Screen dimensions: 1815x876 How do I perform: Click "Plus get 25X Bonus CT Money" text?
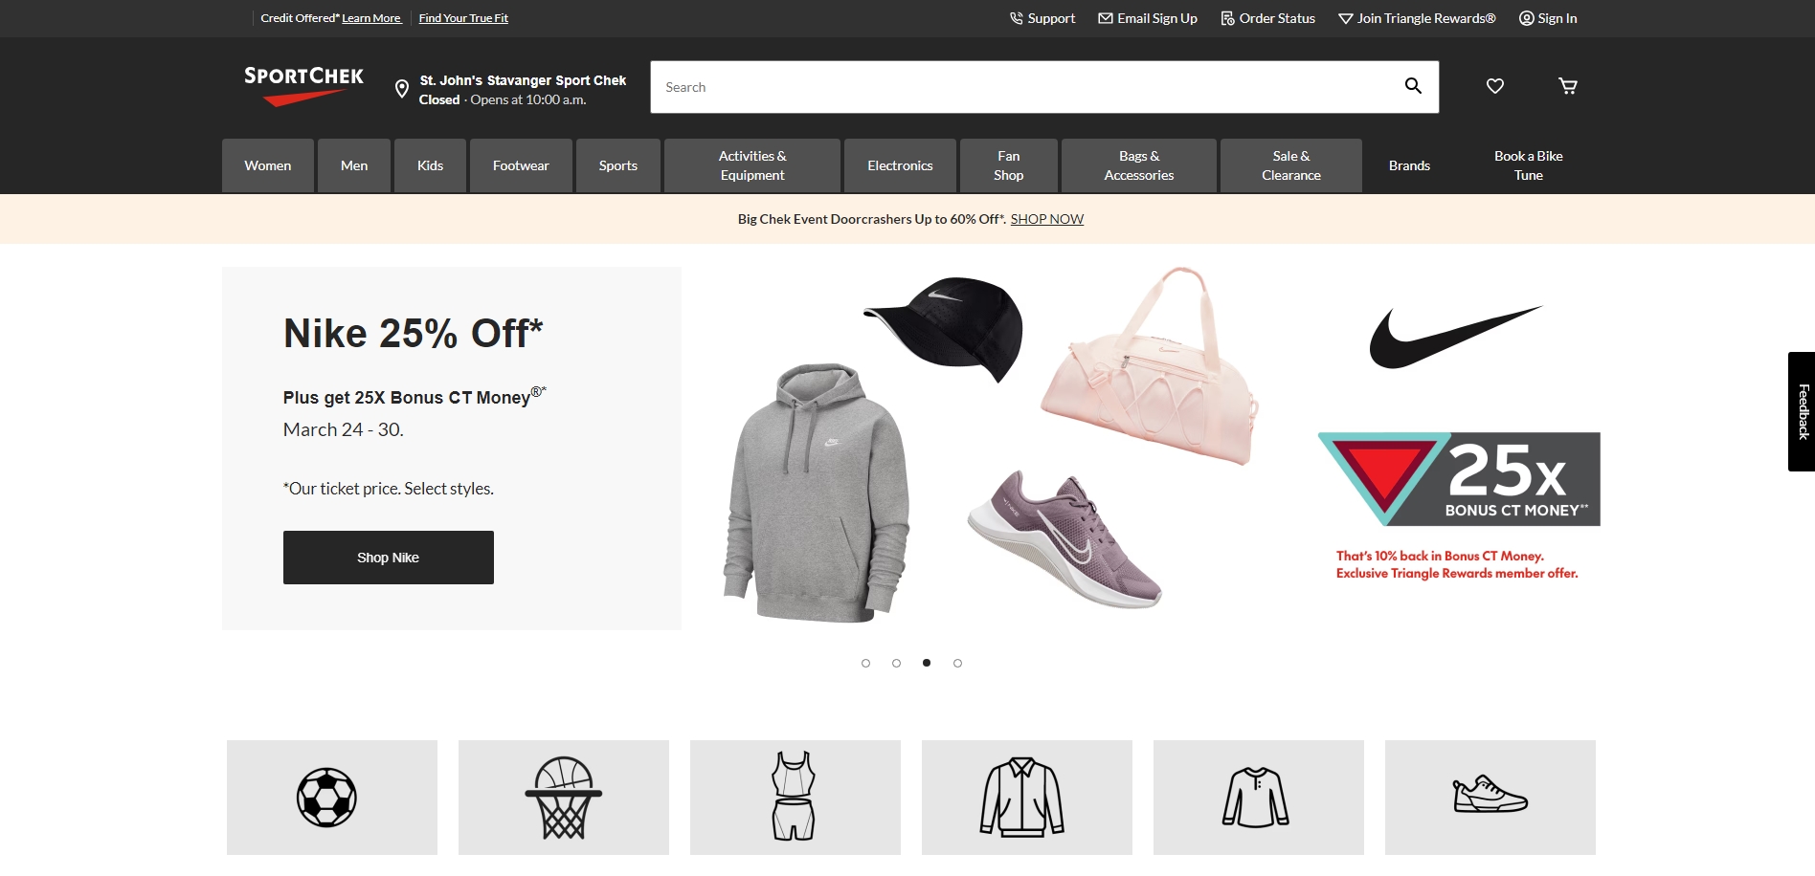[415, 396]
